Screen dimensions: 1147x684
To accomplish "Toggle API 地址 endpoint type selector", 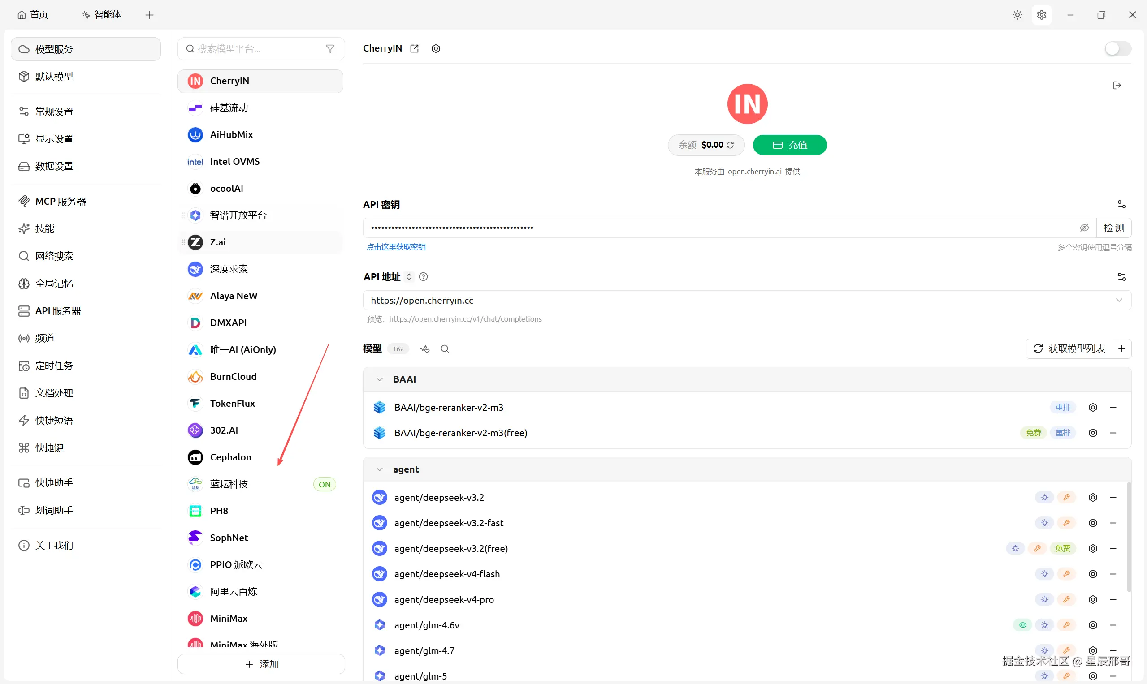I will [409, 276].
